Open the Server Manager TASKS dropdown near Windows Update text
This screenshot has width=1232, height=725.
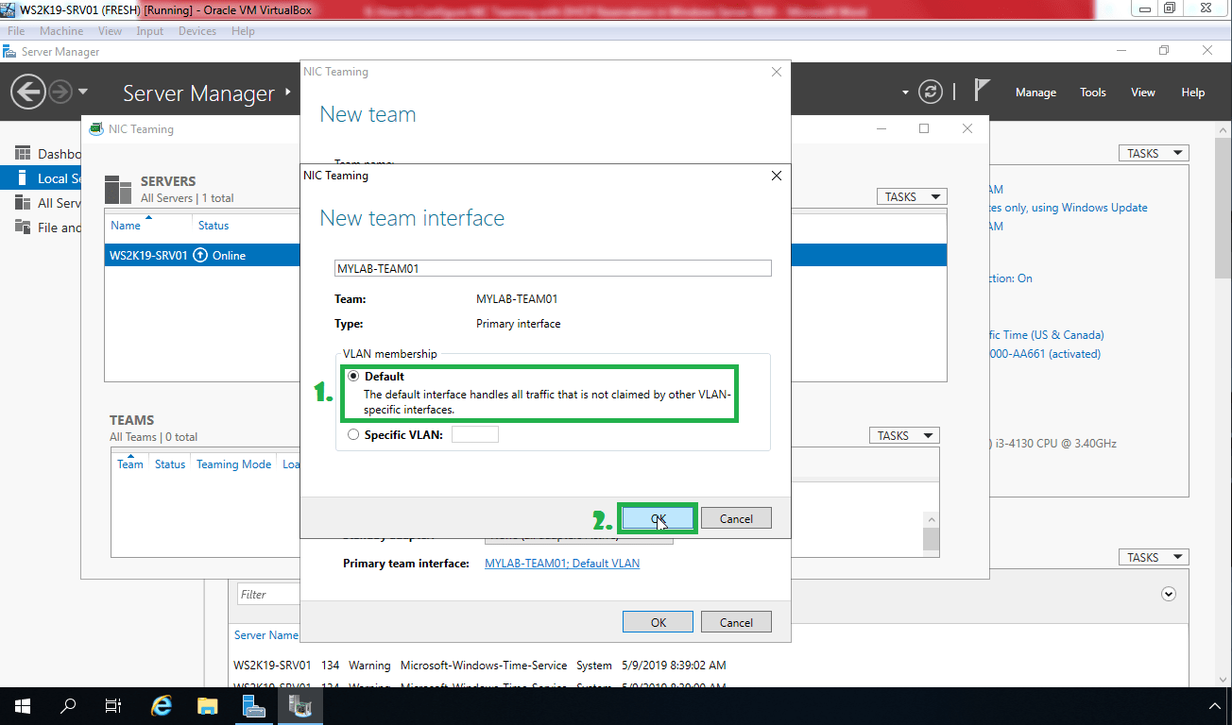coord(1153,153)
